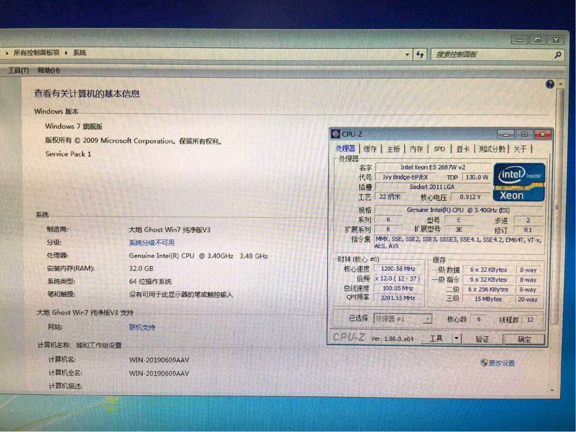Click the core voltage value 0.912 V
The height and width of the screenshot is (432, 576).
click(470, 197)
